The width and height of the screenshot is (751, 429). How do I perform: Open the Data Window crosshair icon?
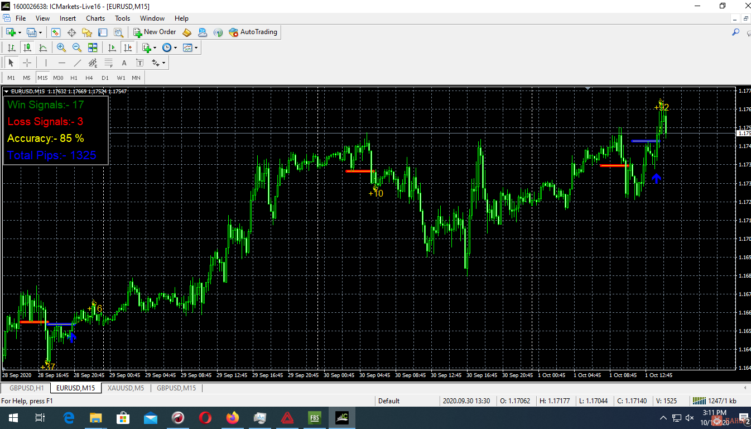[71, 32]
